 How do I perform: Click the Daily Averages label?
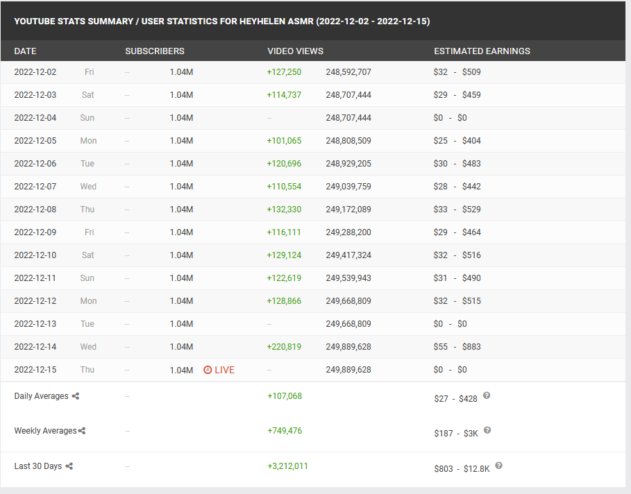click(42, 396)
